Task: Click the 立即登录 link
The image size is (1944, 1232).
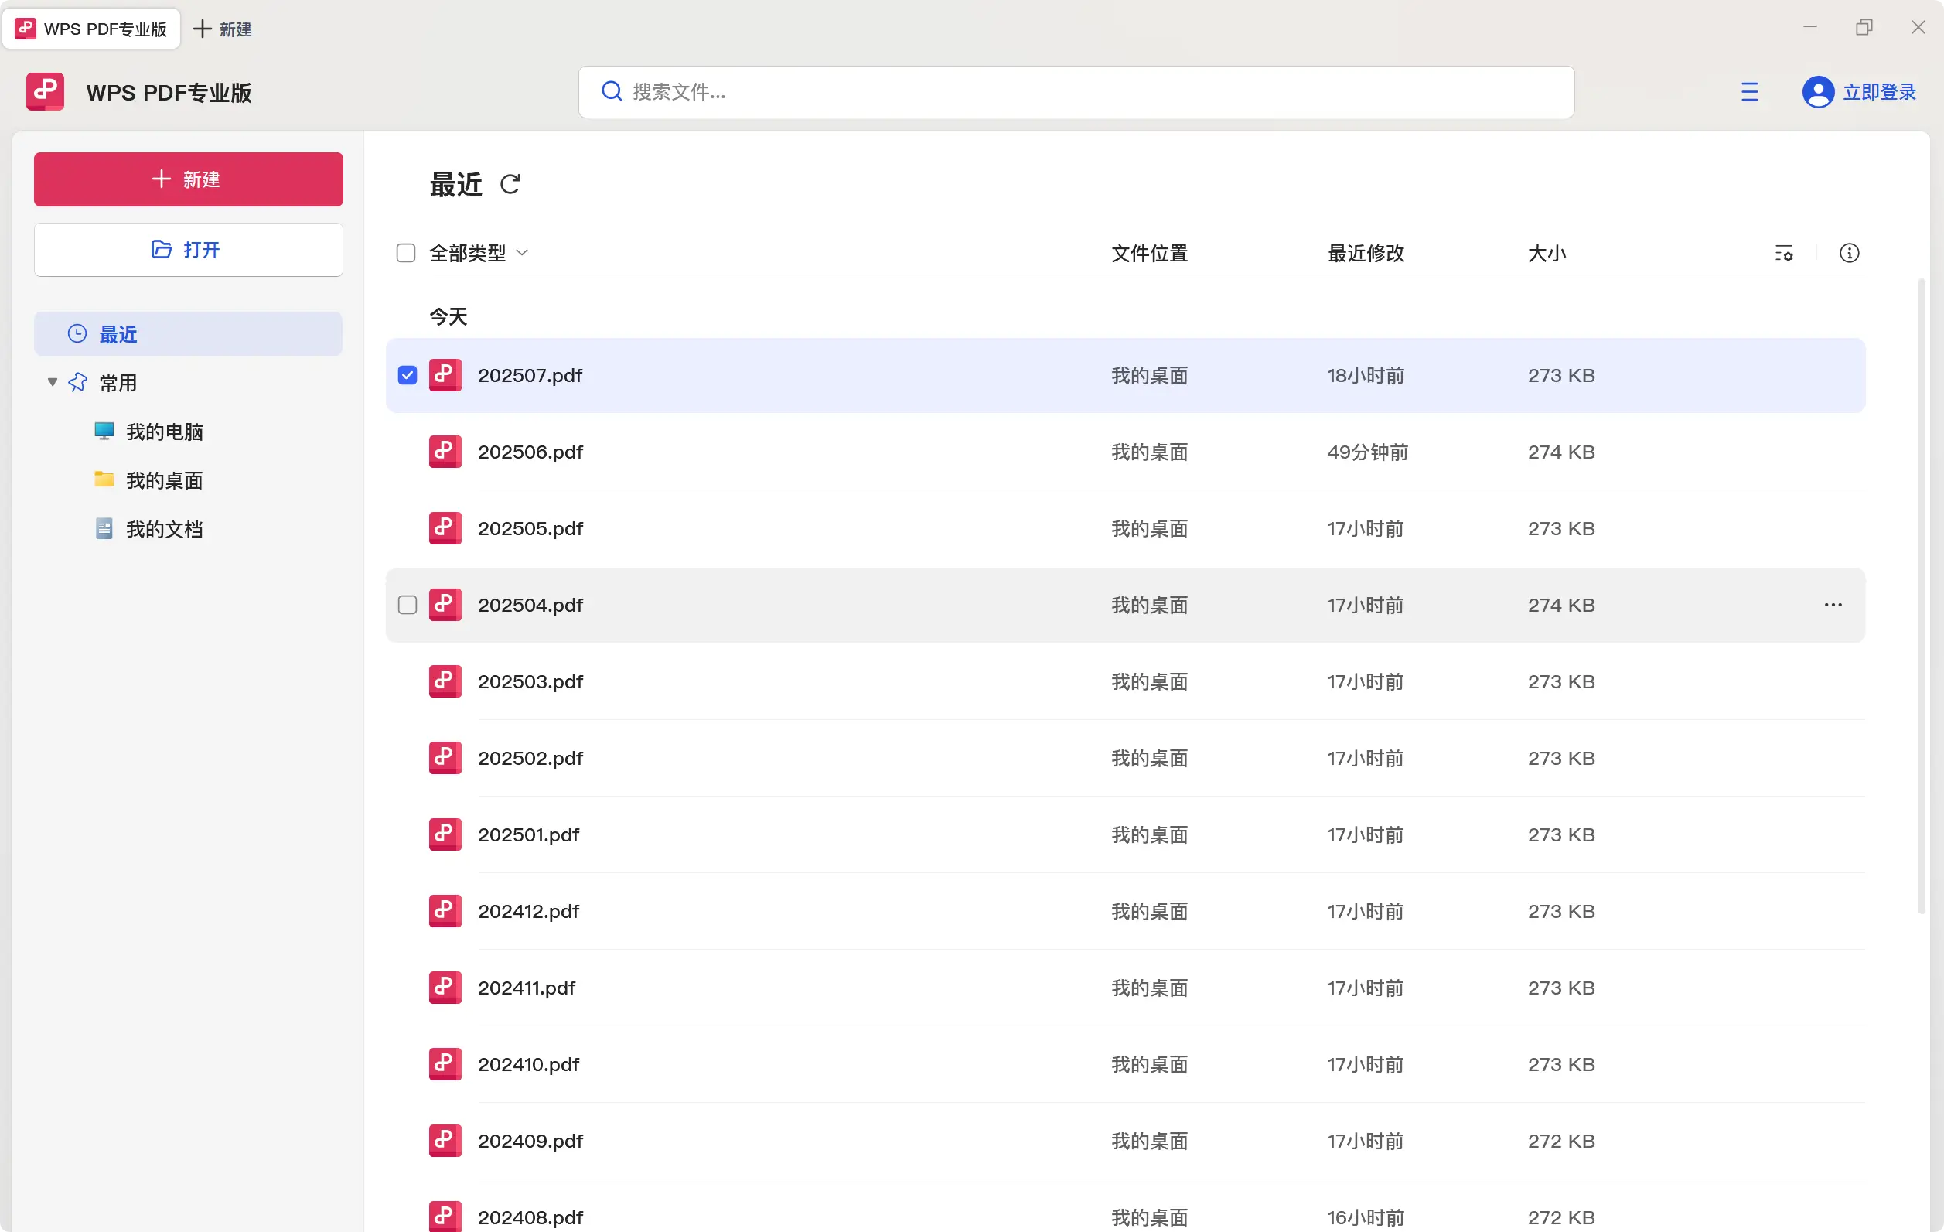Action: point(1878,91)
